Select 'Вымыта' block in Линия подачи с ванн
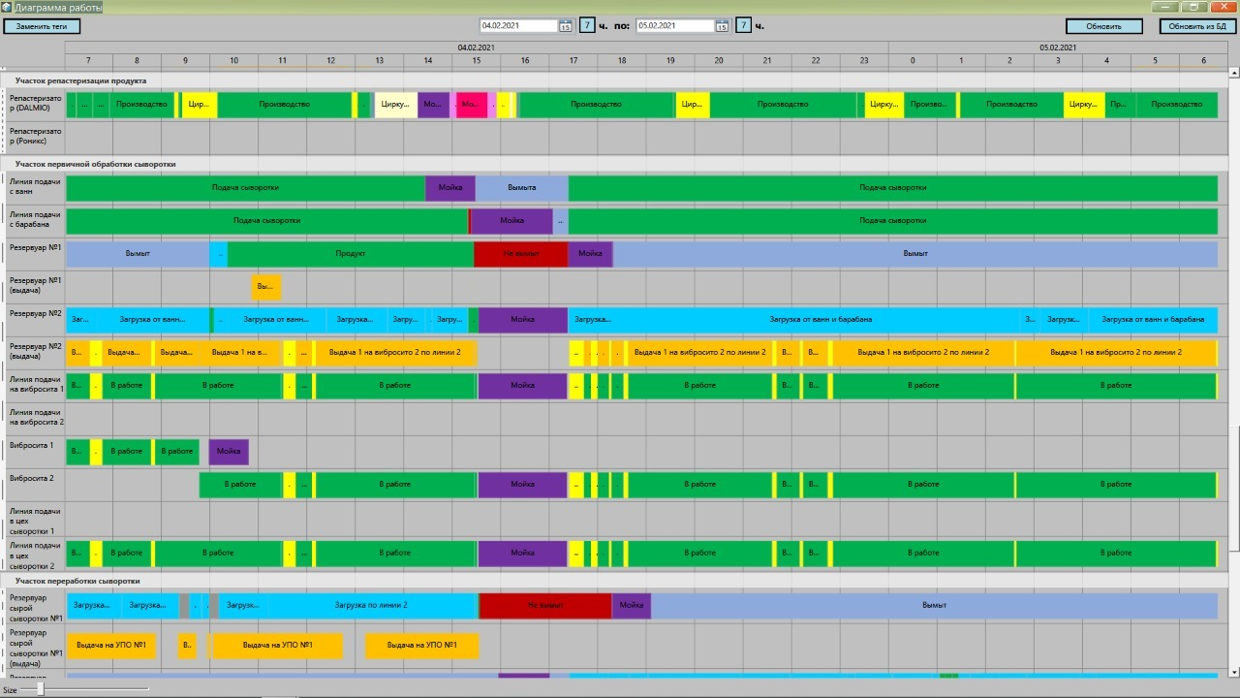 521,188
